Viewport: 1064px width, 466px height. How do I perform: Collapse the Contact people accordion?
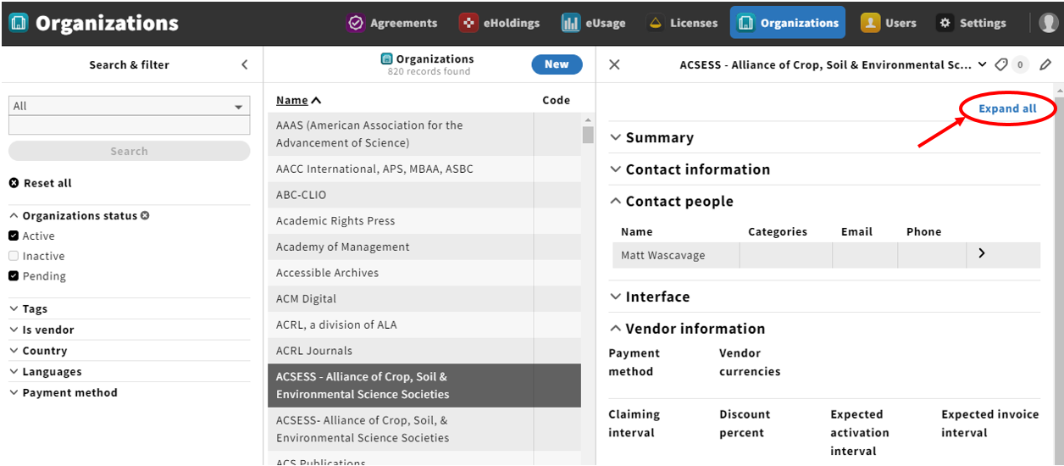(x=671, y=202)
